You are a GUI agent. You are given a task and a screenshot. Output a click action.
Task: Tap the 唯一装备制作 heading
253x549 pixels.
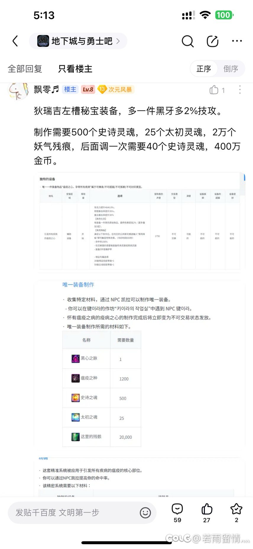78,285
